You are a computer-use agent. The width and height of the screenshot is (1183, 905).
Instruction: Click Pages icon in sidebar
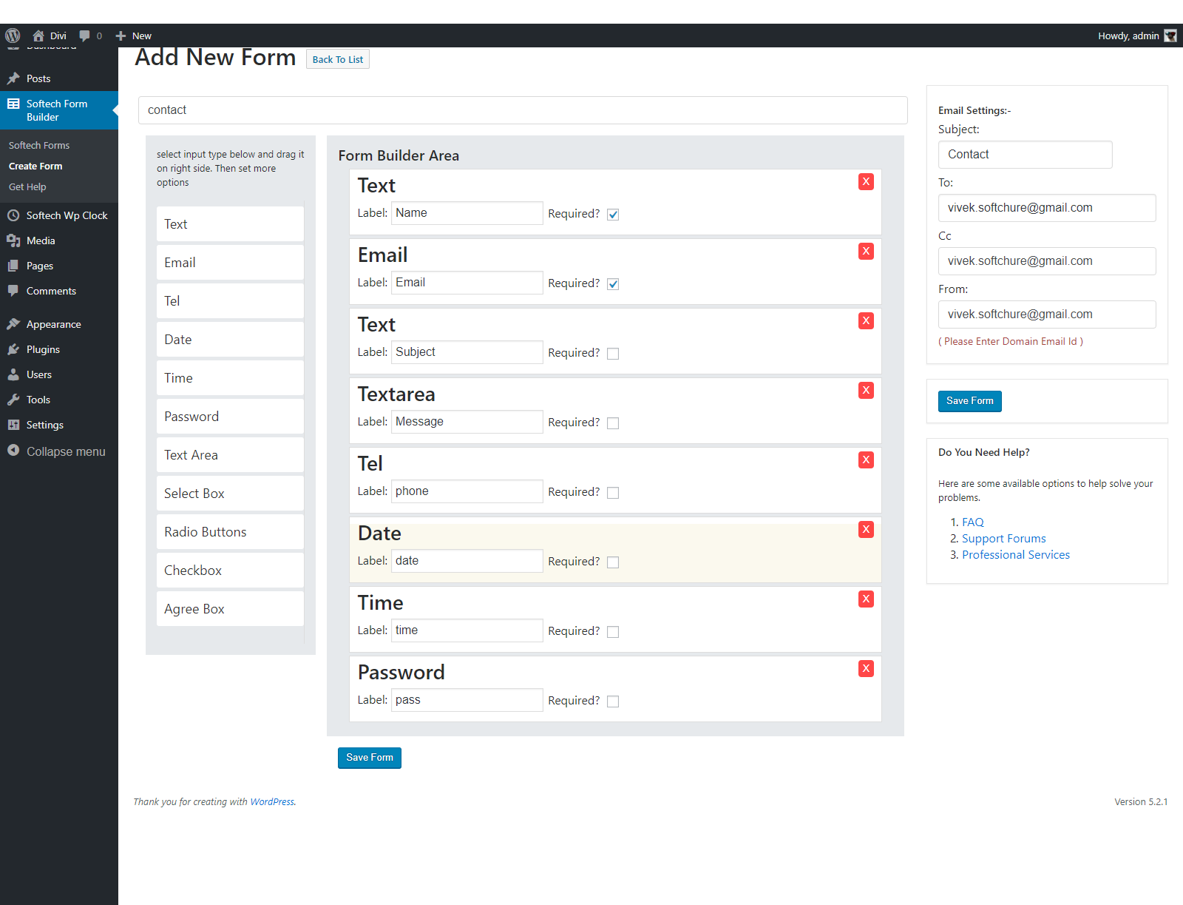pyautogui.click(x=13, y=266)
